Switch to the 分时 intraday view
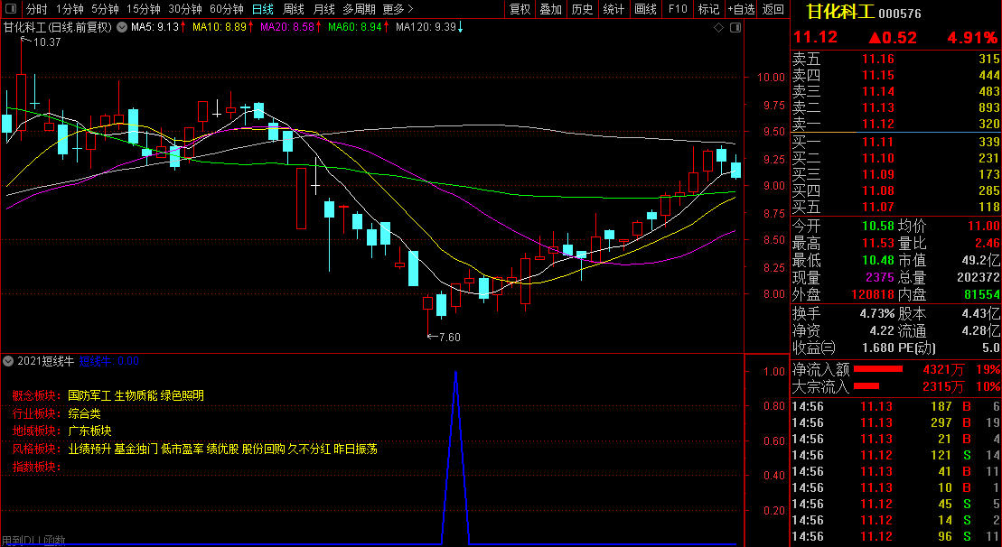This screenshot has width=1002, height=547. click(x=36, y=9)
